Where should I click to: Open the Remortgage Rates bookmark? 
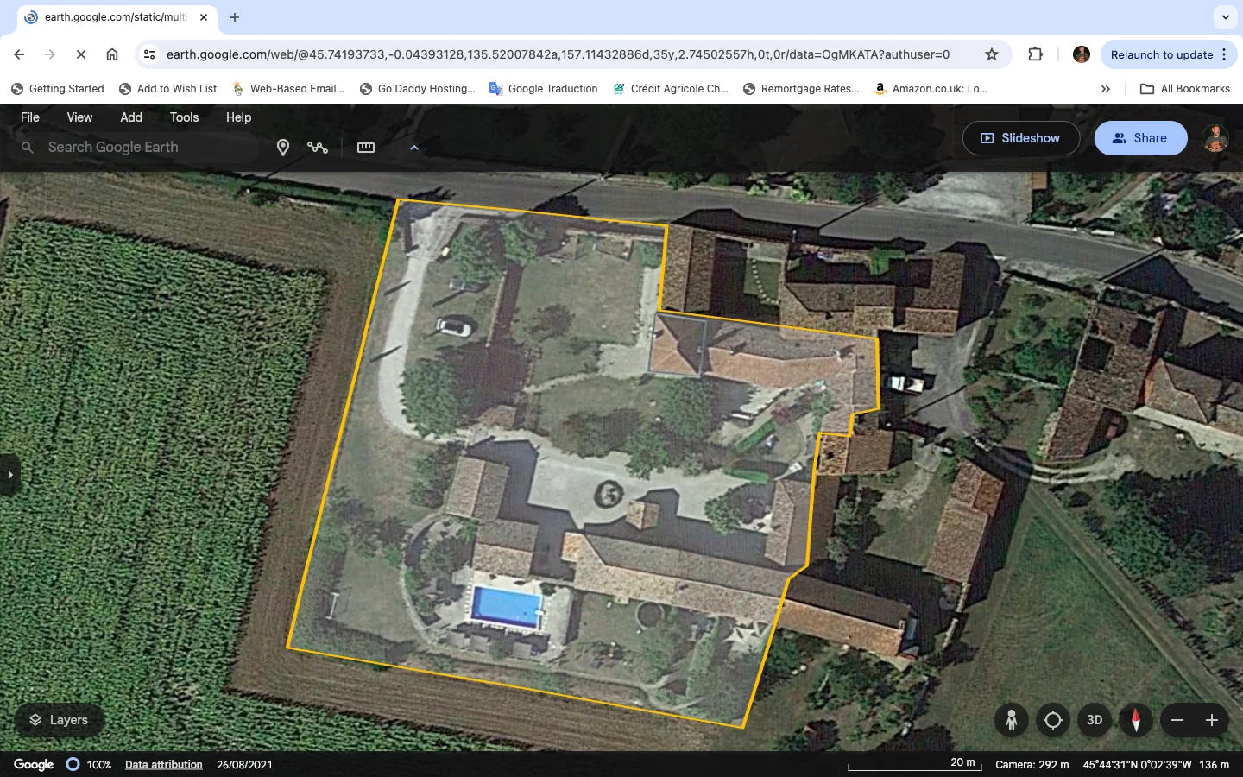pos(801,89)
